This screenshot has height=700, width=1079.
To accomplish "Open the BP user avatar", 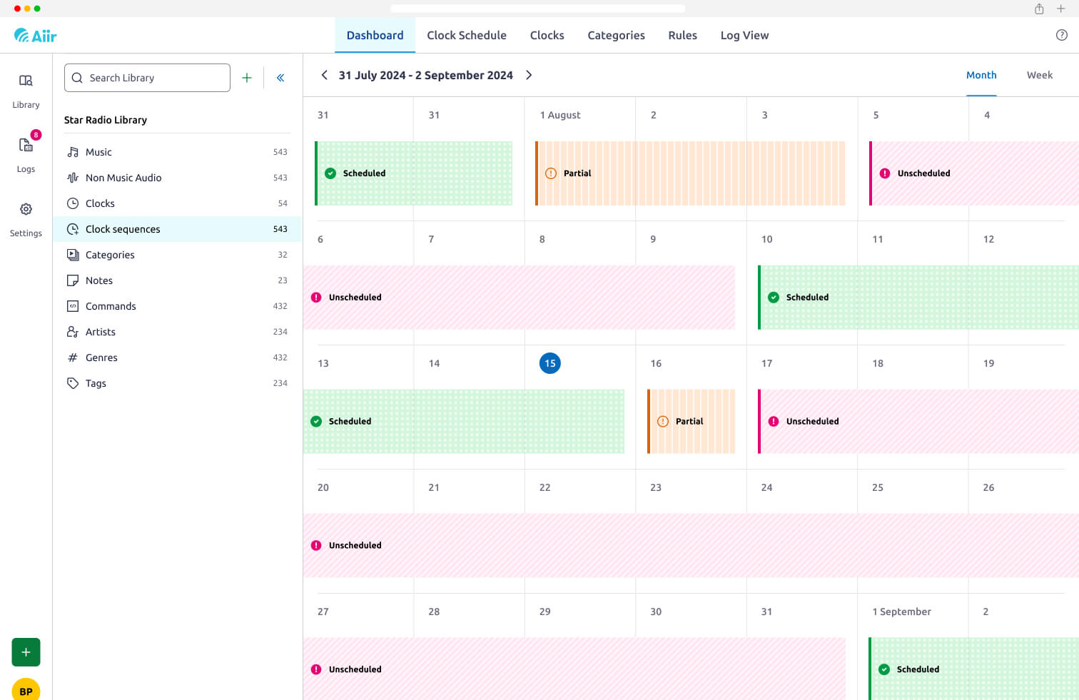I will pos(26,690).
